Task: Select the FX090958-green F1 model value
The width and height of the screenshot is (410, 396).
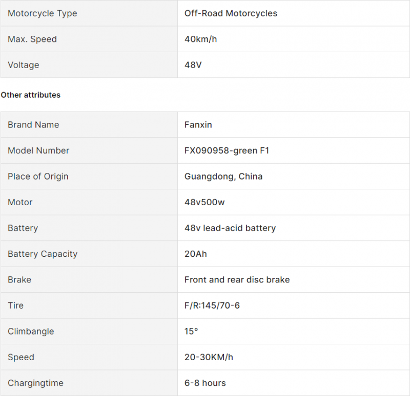Action: [227, 150]
